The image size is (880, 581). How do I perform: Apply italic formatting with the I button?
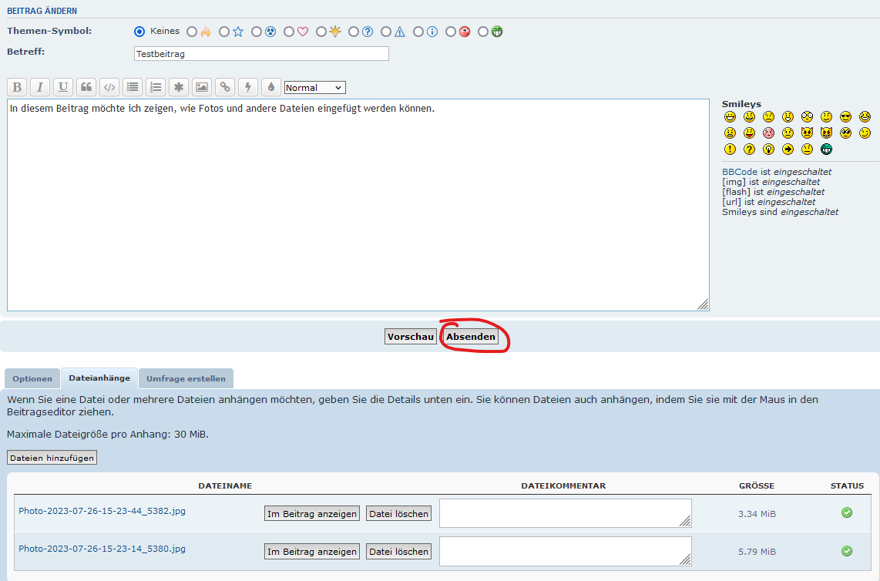[40, 87]
